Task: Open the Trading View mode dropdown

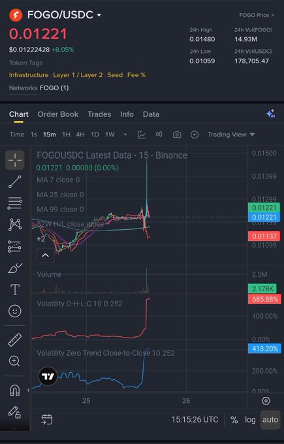Action: (x=231, y=135)
